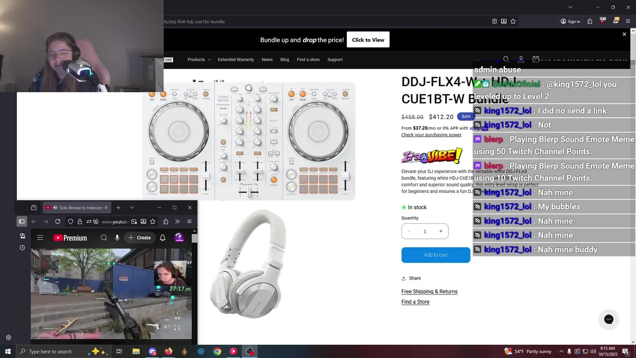Open the store site search magnifier

[x=506, y=59]
